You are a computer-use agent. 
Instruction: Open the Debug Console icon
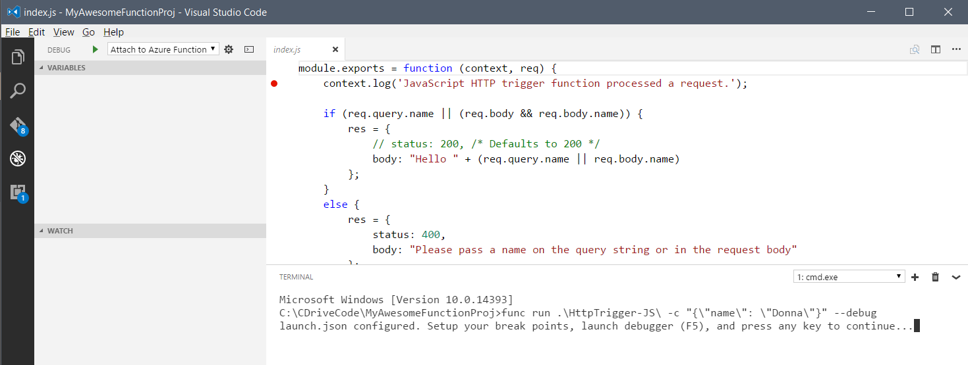249,49
